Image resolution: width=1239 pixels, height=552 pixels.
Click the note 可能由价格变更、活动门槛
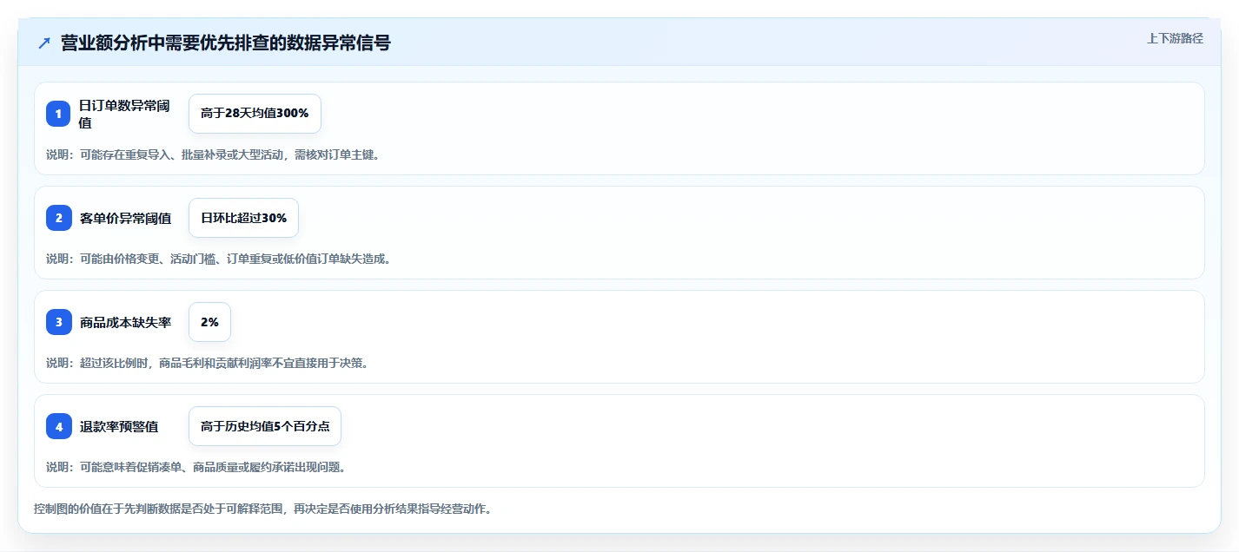[218, 259]
